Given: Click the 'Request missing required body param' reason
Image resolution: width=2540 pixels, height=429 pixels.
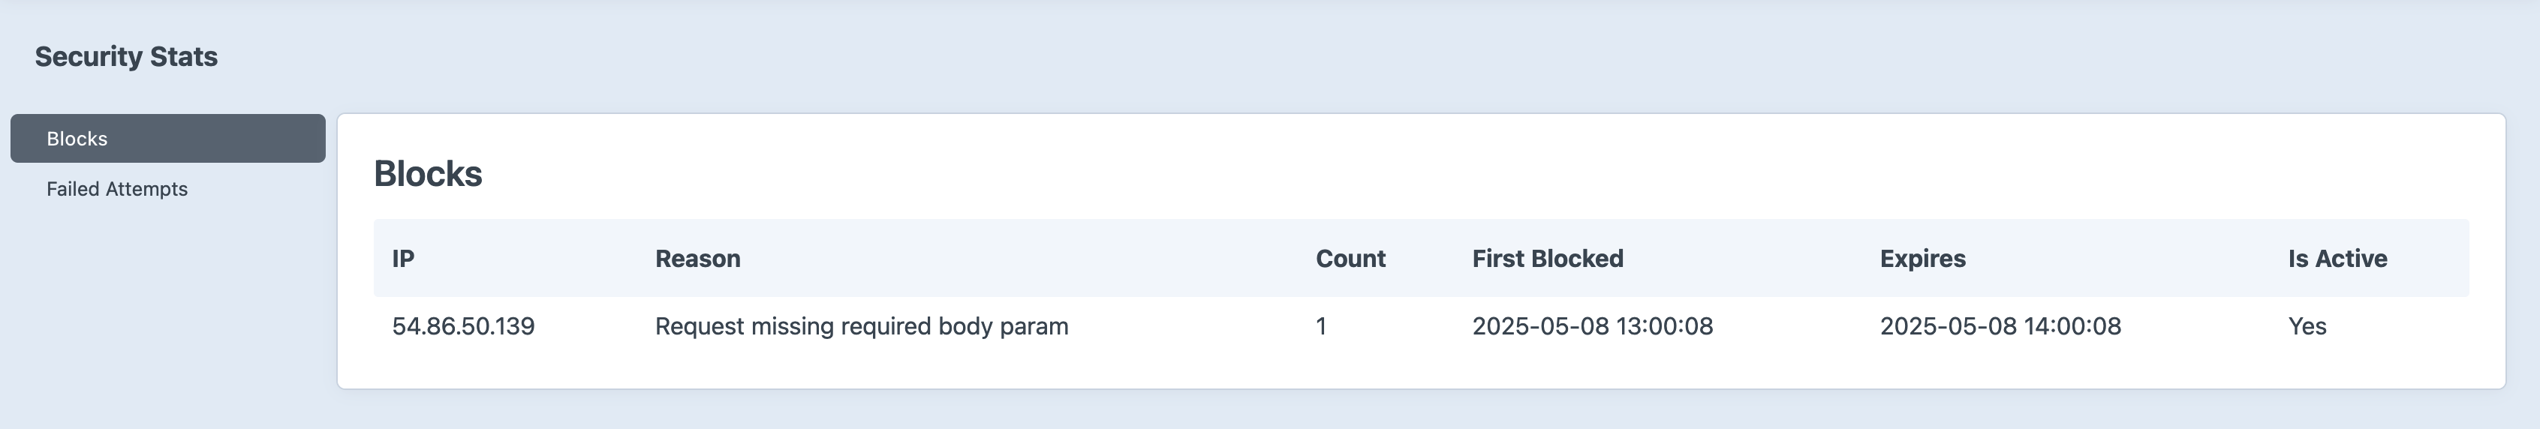Looking at the screenshot, I should click(861, 326).
